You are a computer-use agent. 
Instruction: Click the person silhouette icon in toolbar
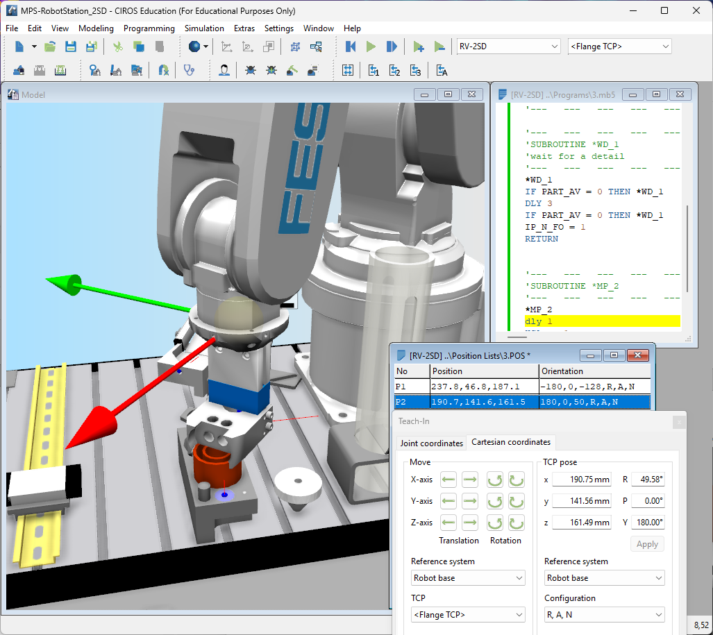(x=224, y=71)
